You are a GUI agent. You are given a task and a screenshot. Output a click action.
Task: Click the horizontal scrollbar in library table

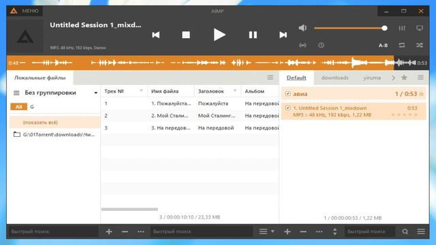click(x=129, y=209)
